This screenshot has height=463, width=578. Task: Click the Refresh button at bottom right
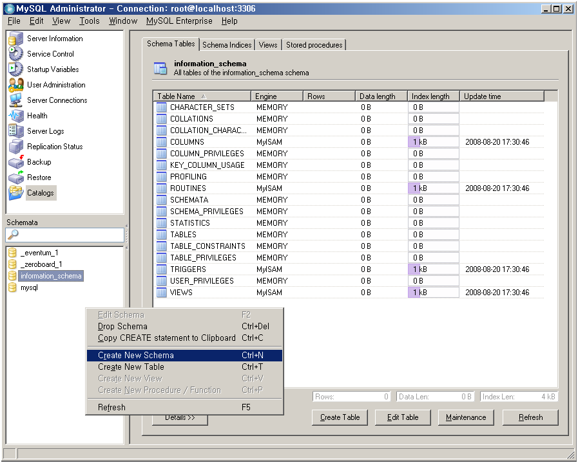[x=530, y=417]
